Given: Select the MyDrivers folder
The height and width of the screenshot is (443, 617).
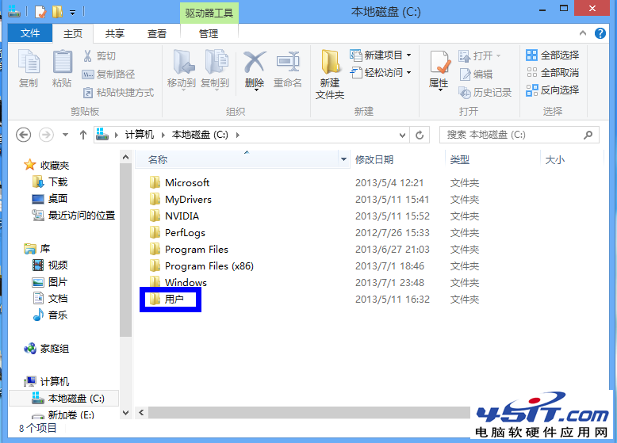Looking at the screenshot, I should [181, 199].
